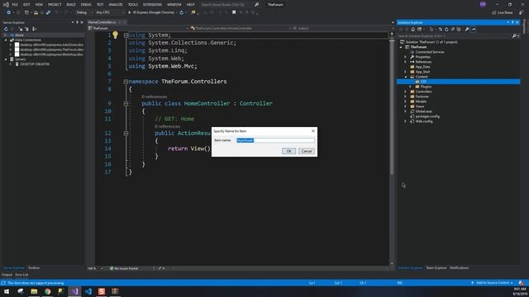Switch to the Team Explorer tab

coord(436,268)
